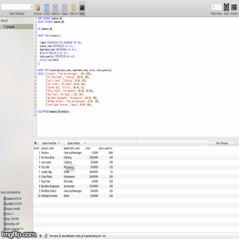Viewport: 239px width, 239px height.
Task: Select the Air Force Ones cell
Action: point(48,157)
